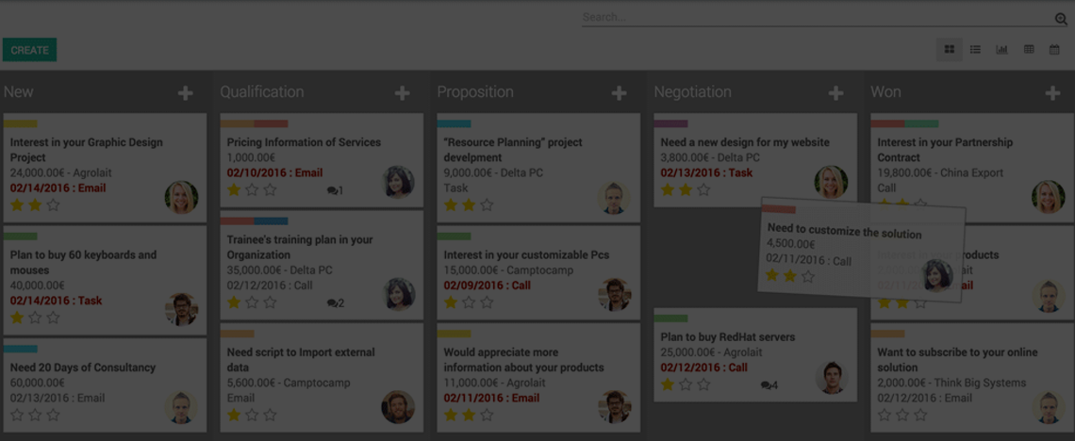Open the calendar view icon
The image size is (1075, 441).
pyautogui.click(x=1054, y=49)
